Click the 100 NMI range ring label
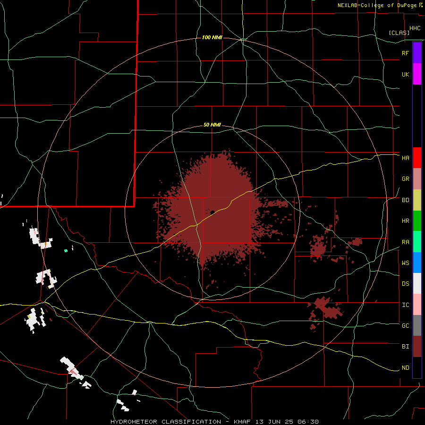This screenshot has width=425, height=425. tap(212, 37)
